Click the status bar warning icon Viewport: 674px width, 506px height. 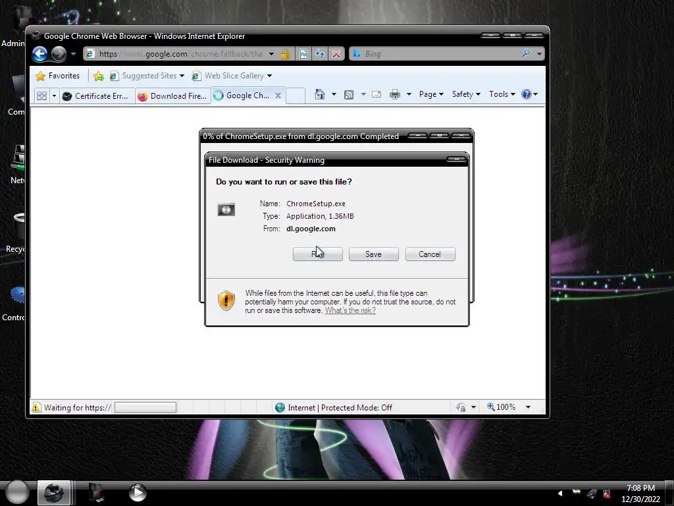36,407
